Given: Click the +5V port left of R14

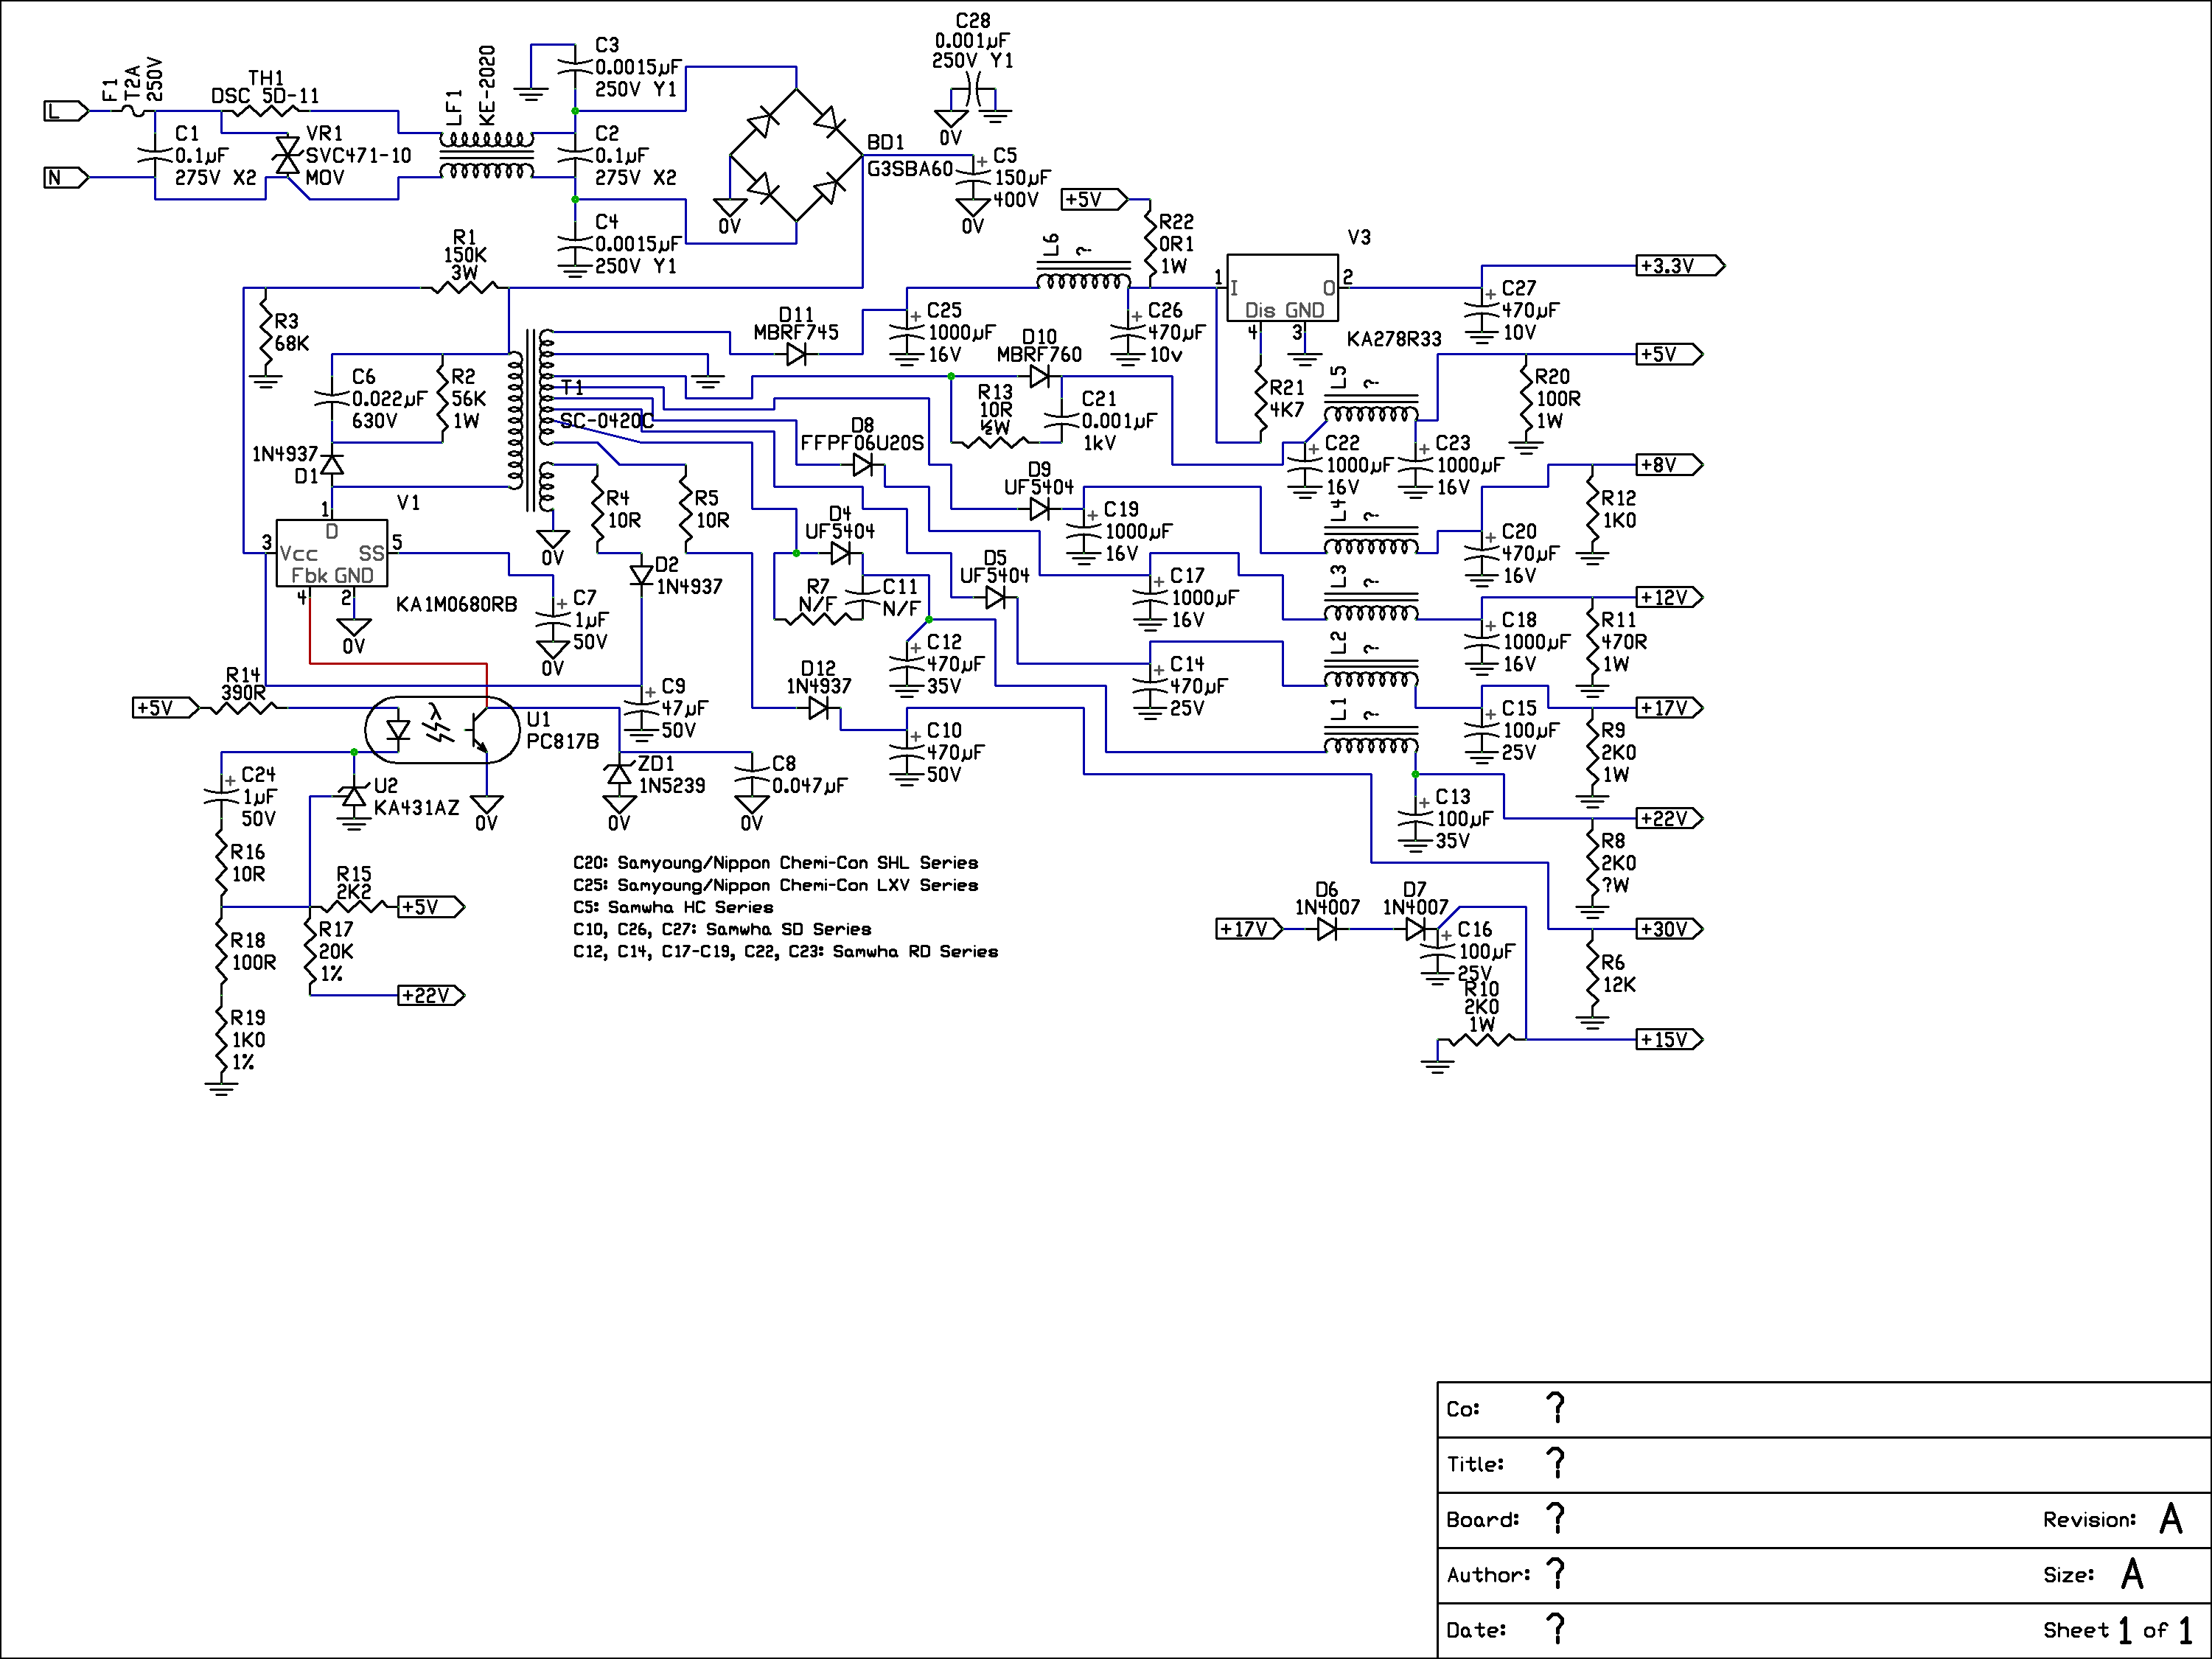Looking at the screenshot, I should pyautogui.click(x=166, y=708).
